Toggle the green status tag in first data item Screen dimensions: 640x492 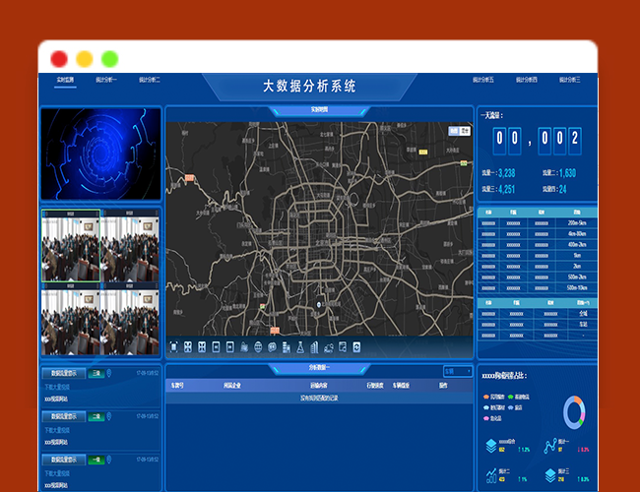(96, 374)
